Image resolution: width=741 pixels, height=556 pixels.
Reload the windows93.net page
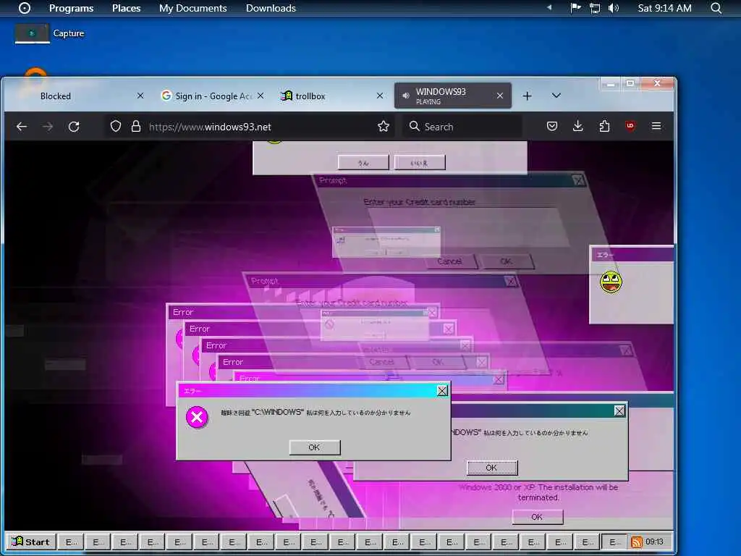point(74,127)
